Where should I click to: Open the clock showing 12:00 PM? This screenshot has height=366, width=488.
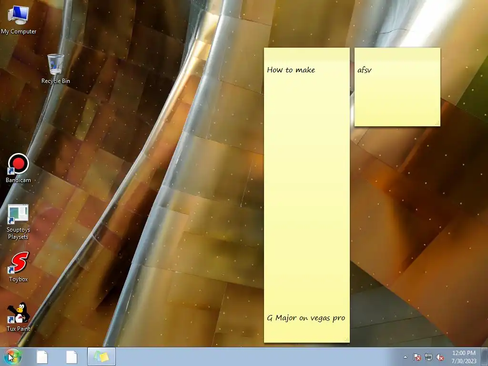tap(464, 357)
